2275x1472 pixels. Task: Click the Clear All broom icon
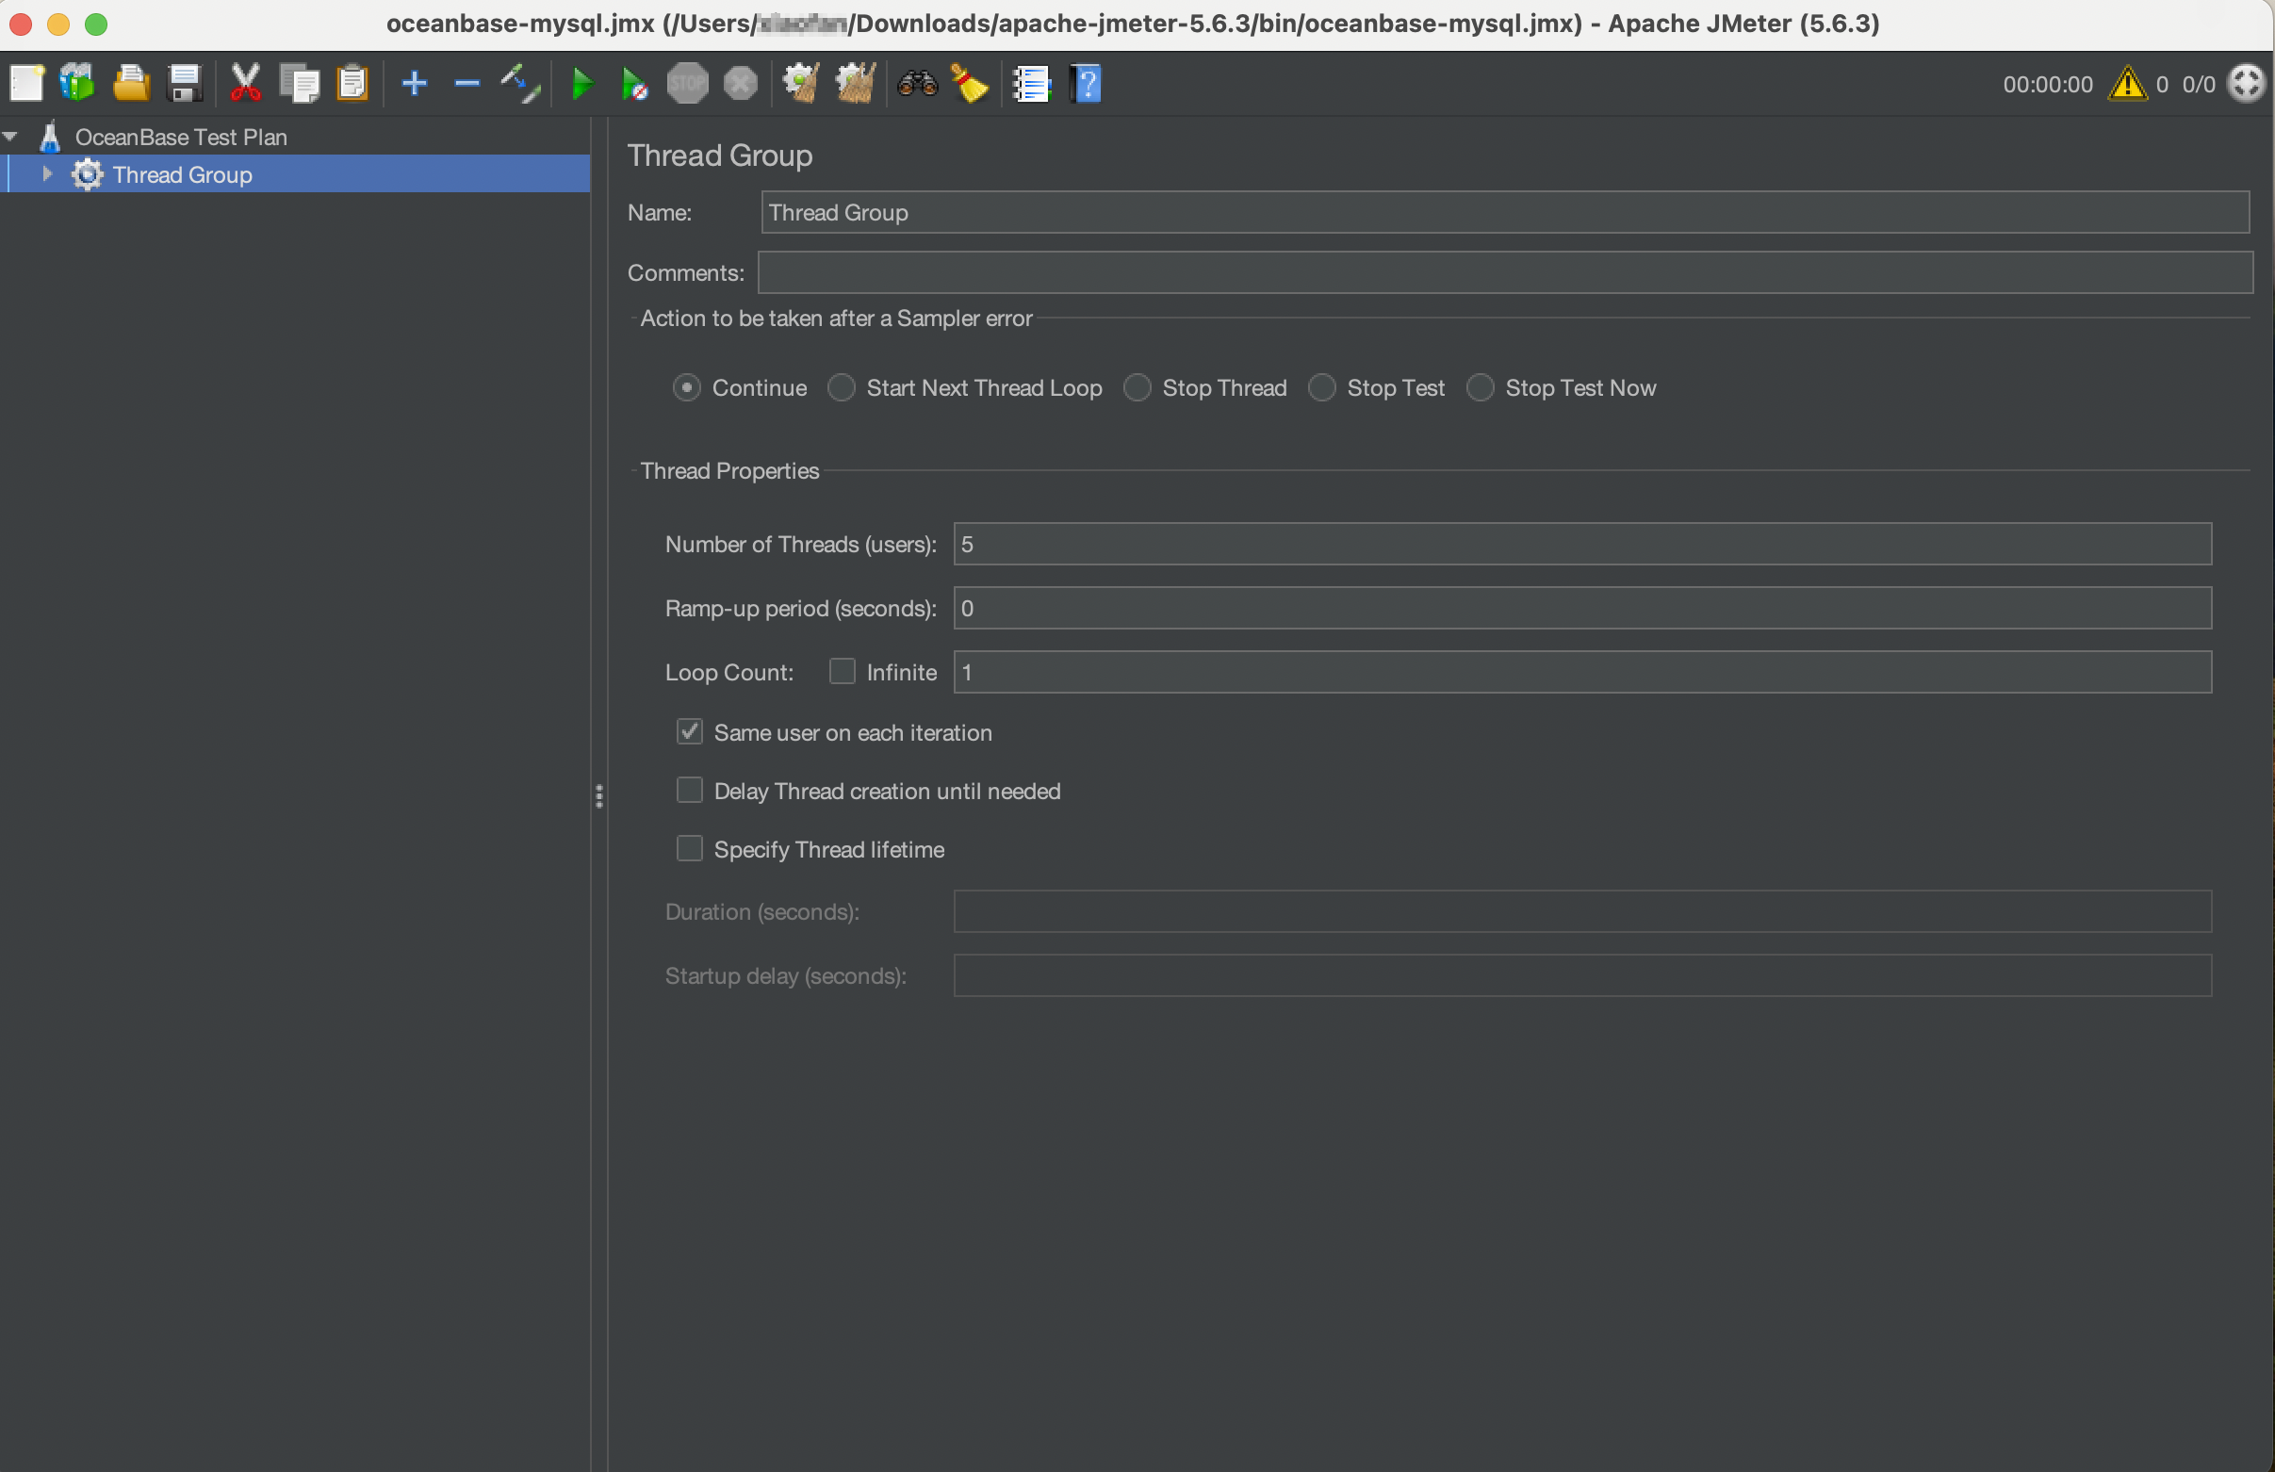(x=855, y=84)
